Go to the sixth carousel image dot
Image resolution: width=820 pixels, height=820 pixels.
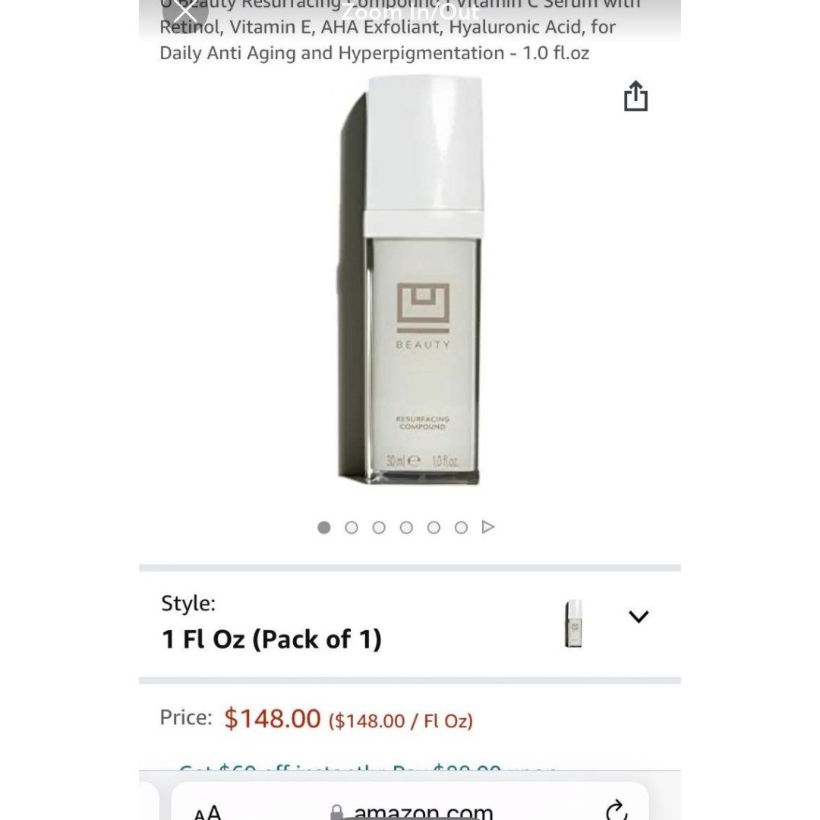tap(461, 527)
